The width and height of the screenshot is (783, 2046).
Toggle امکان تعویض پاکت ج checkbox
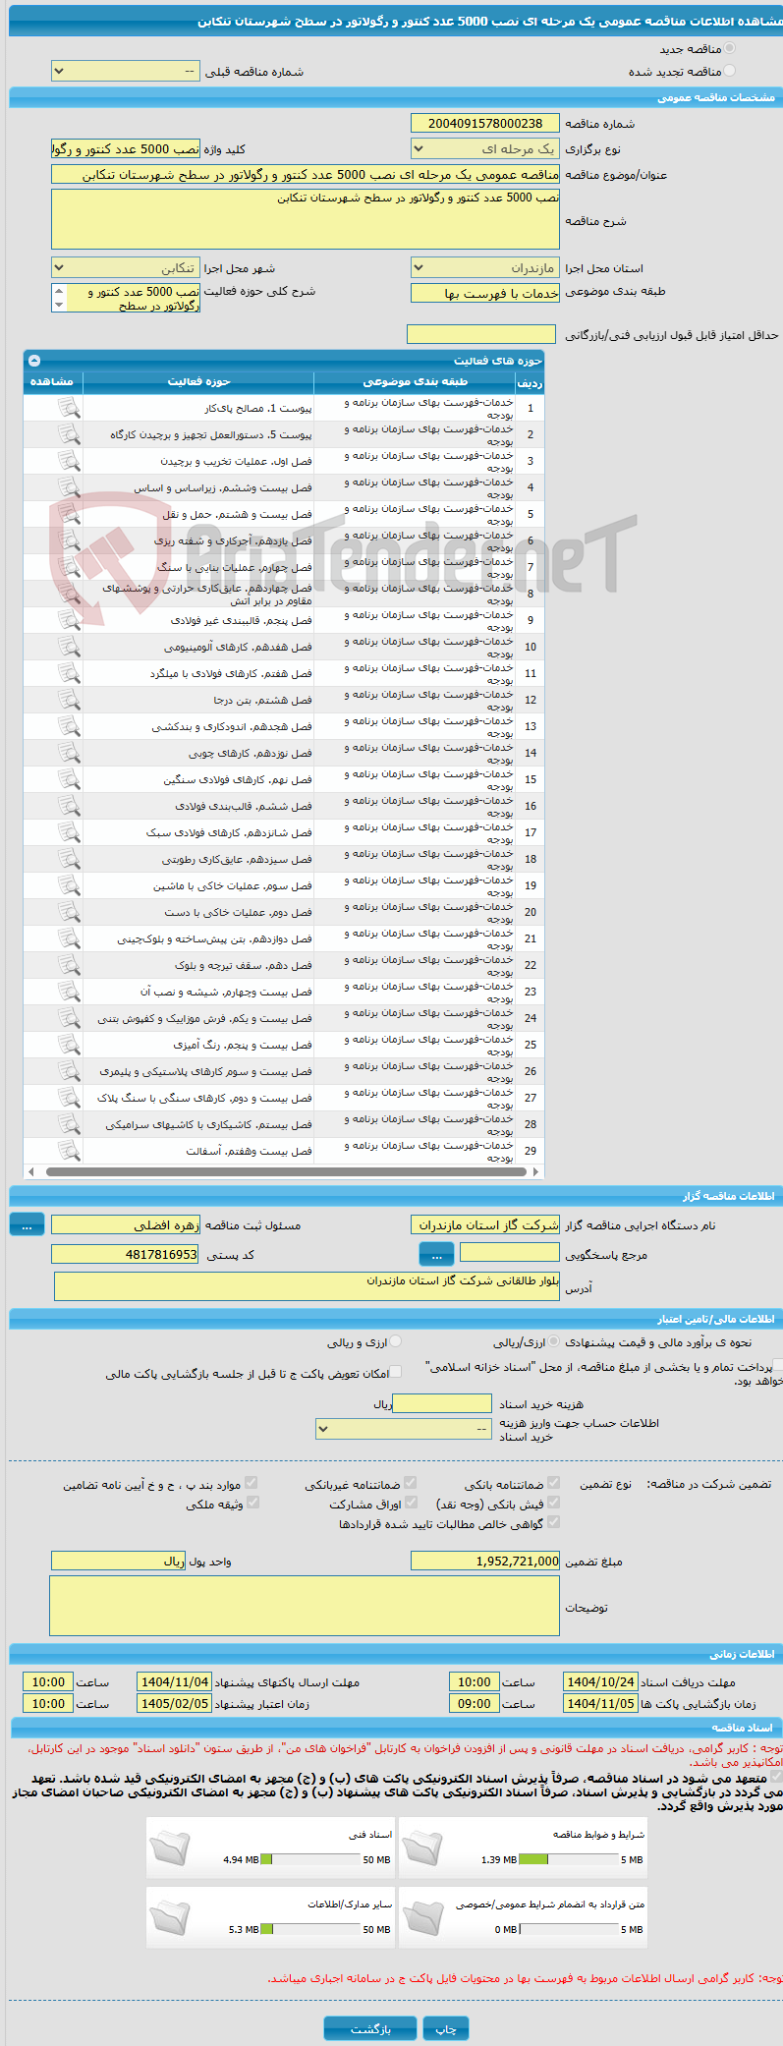396,1373
